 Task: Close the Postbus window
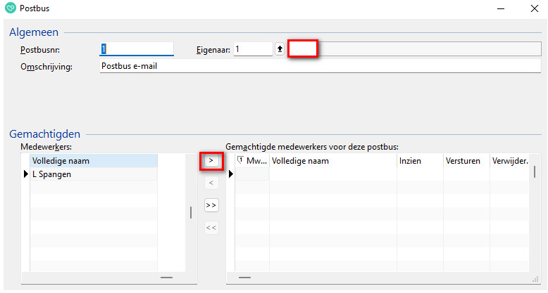pyautogui.click(x=535, y=8)
